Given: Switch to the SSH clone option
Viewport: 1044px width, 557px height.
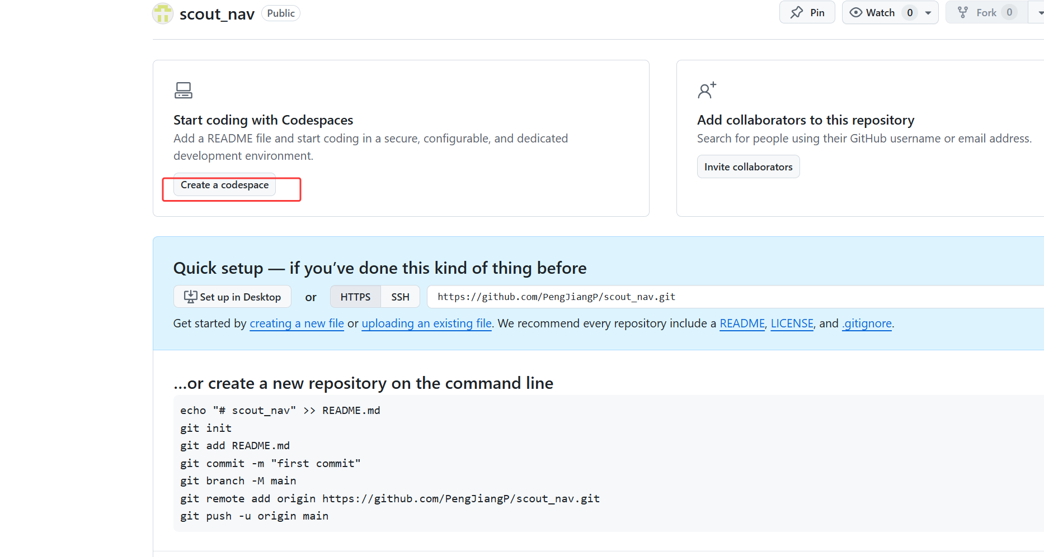Looking at the screenshot, I should [400, 297].
